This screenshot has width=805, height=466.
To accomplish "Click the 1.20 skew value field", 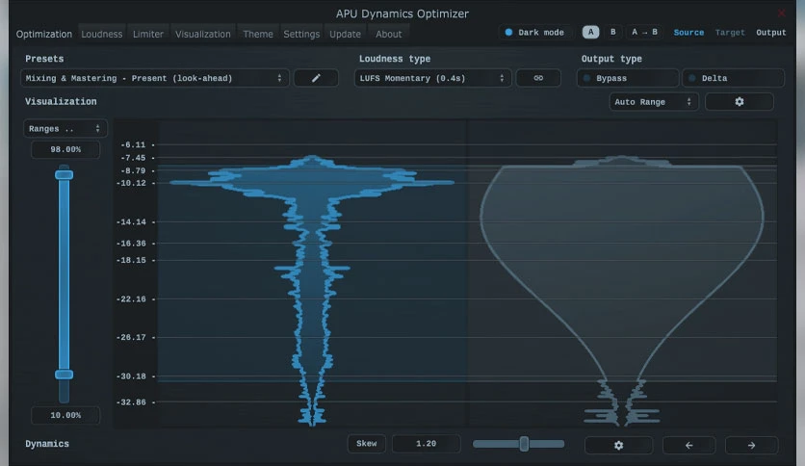I will tap(427, 444).
